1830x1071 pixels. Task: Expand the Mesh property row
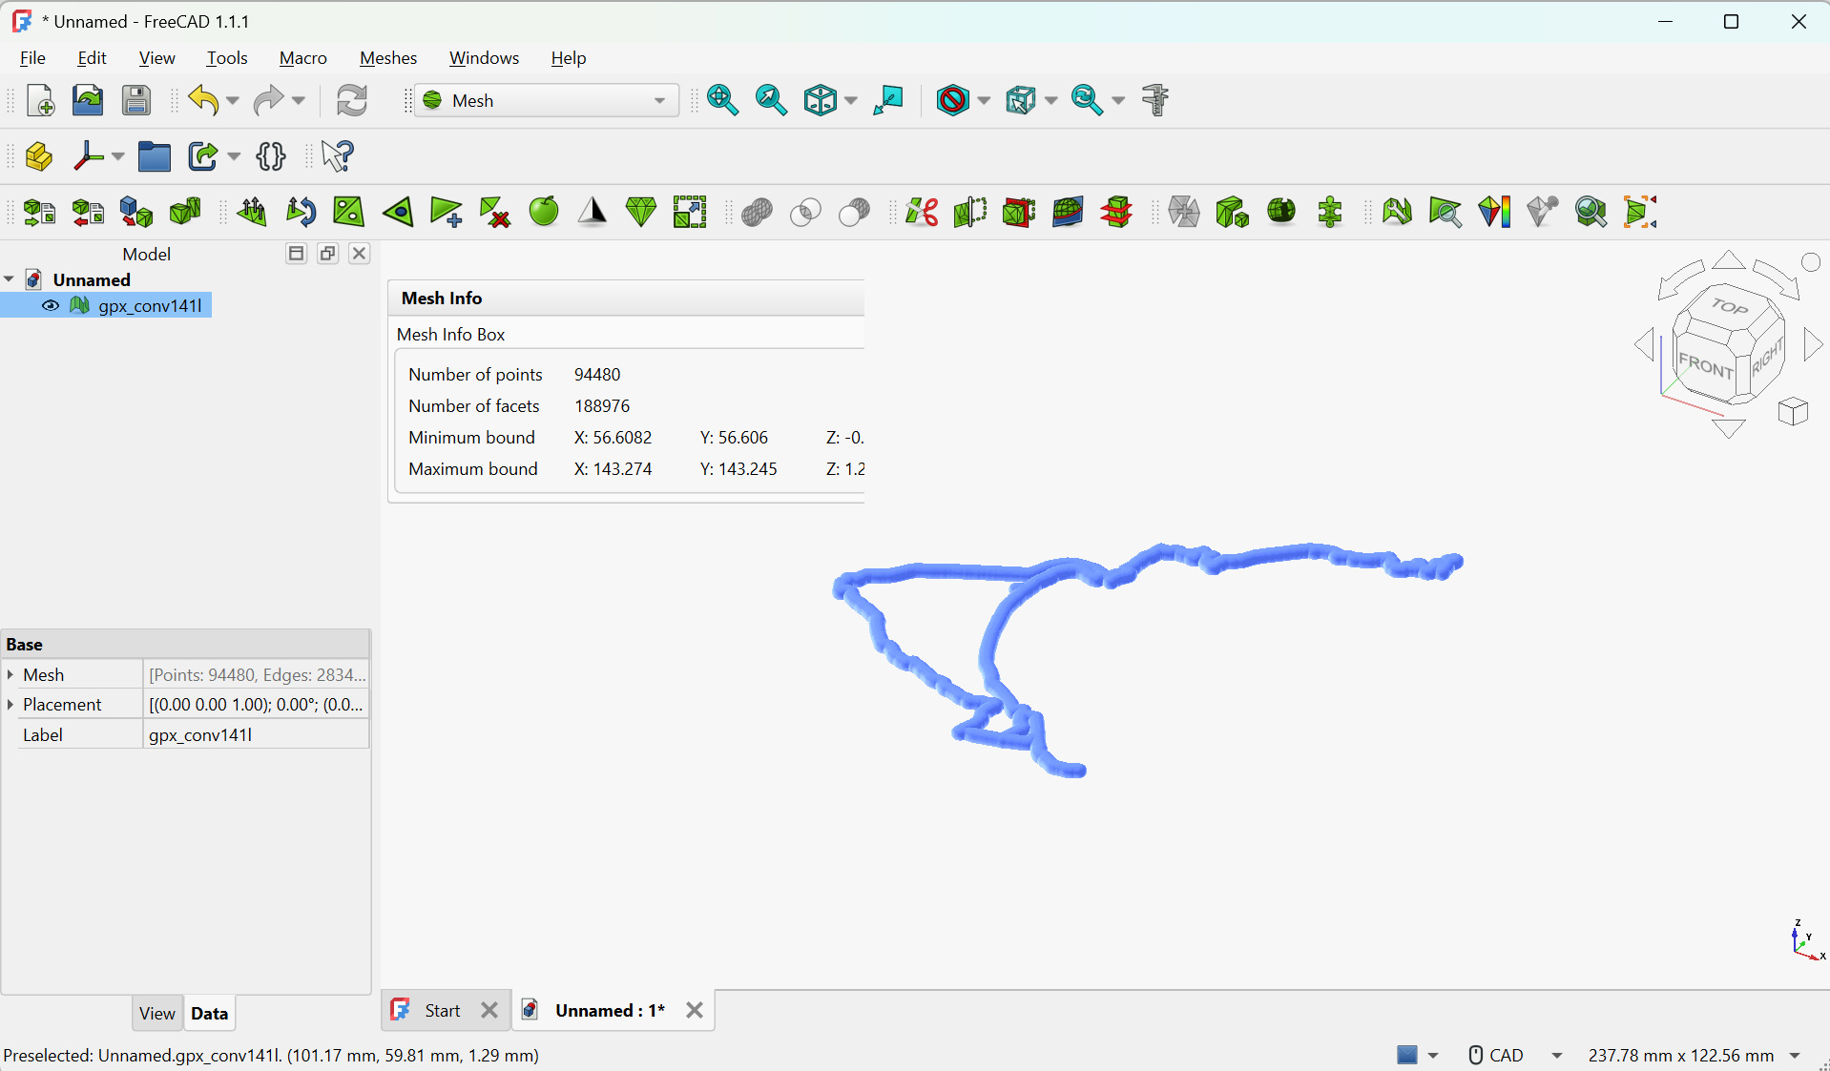[x=10, y=674]
